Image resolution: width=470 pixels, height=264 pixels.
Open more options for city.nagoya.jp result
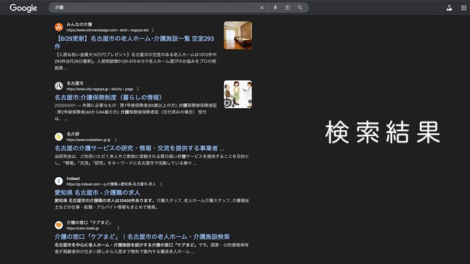click(138, 89)
